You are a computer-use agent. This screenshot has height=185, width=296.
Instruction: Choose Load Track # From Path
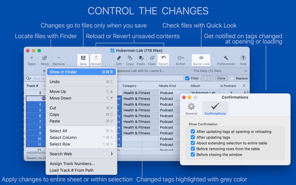coord(81,170)
